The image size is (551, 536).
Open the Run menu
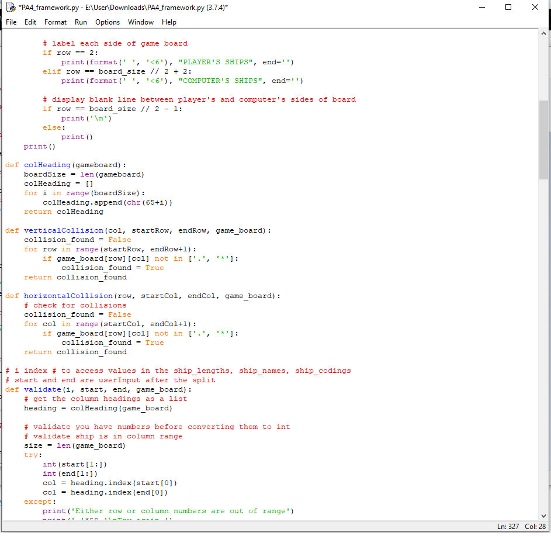point(81,22)
